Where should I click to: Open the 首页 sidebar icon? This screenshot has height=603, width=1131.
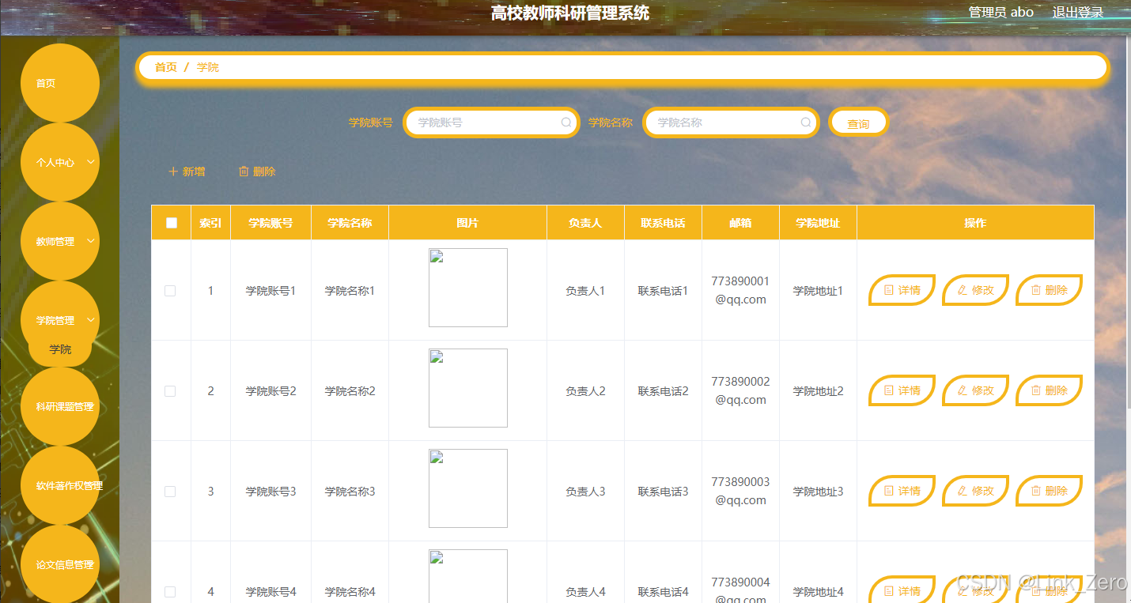(x=59, y=81)
